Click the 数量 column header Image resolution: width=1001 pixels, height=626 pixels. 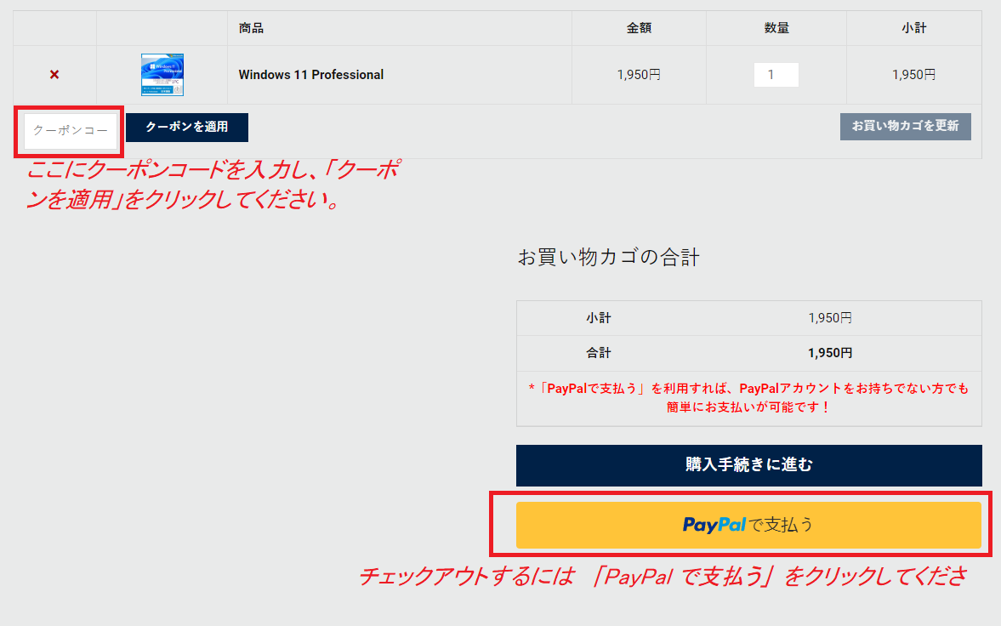click(x=776, y=28)
